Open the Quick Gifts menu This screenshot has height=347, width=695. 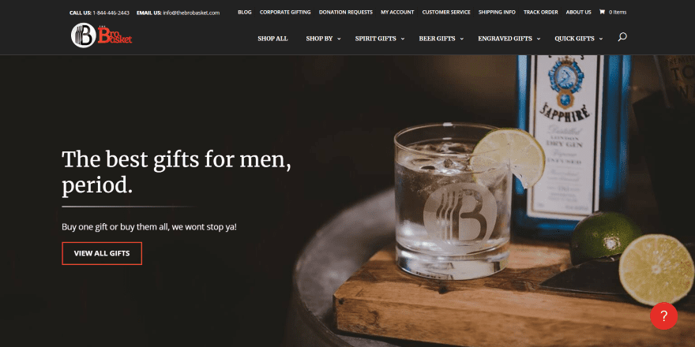click(578, 39)
